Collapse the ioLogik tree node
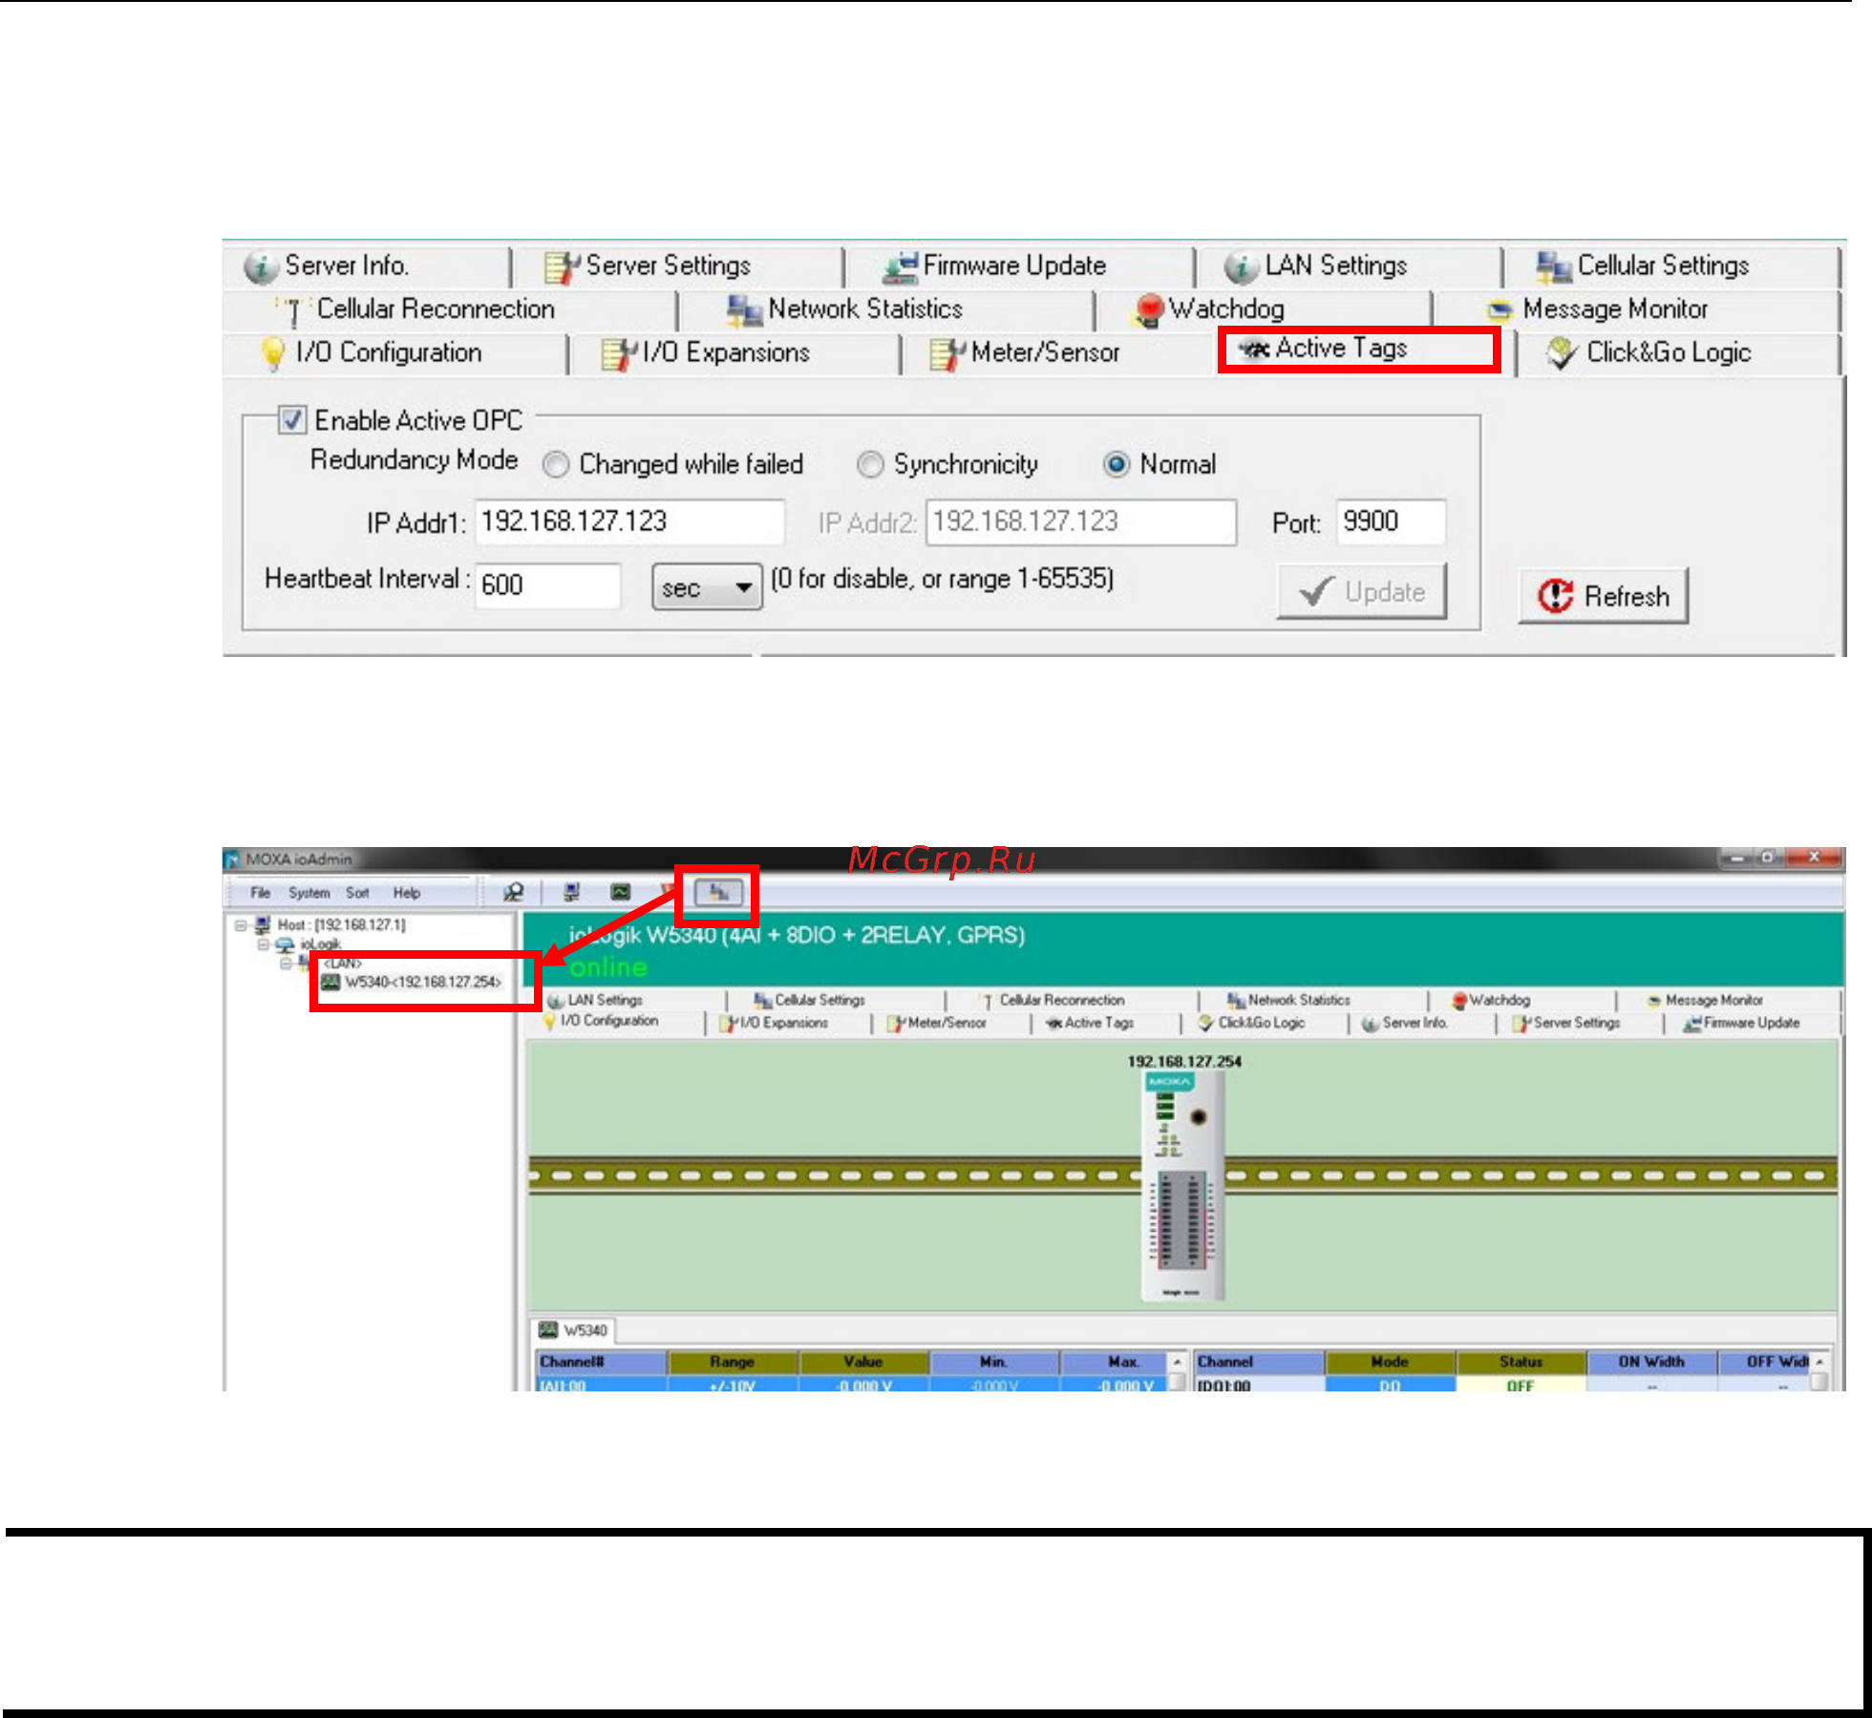 pyautogui.click(x=264, y=944)
